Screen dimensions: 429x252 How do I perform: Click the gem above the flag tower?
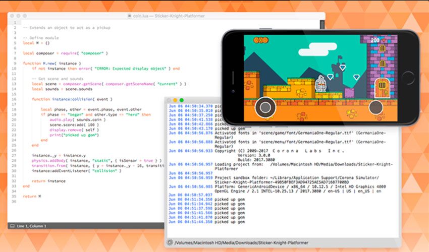tap(342, 67)
